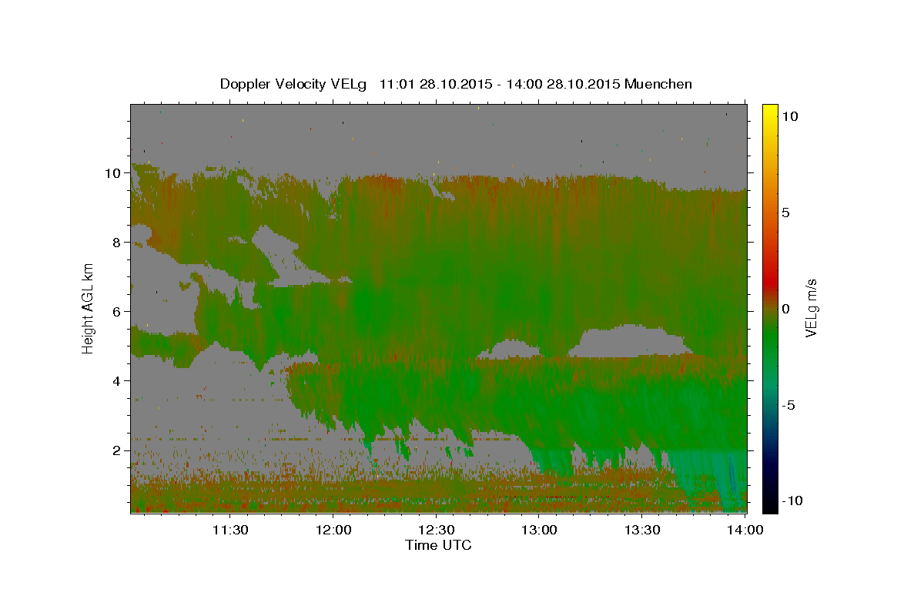Click the colorbar value -5 label
Viewport: 924px width, 616px height.
coord(788,405)
